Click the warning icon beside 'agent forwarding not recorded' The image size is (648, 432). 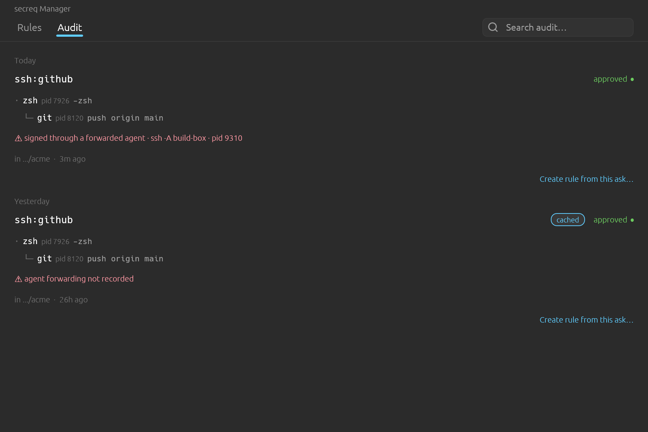(18, 279)
